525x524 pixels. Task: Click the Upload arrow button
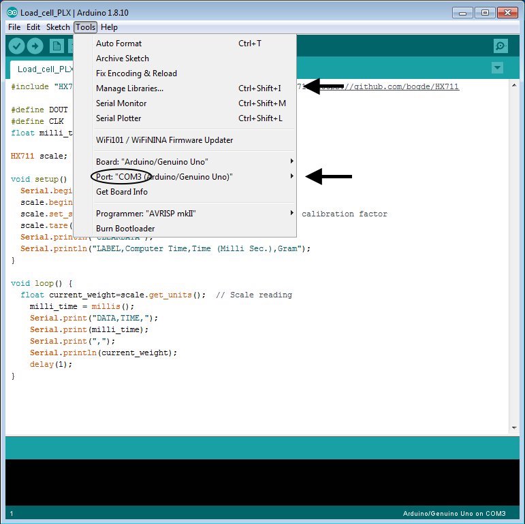35,46
